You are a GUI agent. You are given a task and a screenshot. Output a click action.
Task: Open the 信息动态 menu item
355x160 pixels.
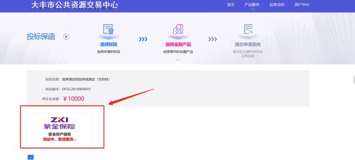tap(277, 5)
